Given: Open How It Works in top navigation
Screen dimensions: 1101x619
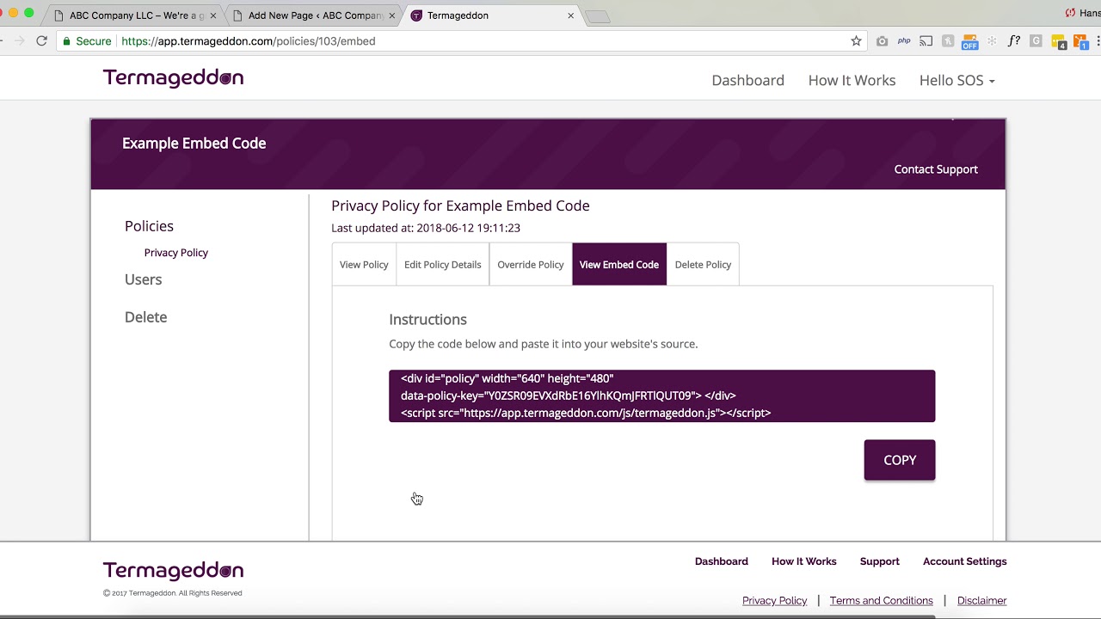Looking at the screenshot, I should pos(852,80).
